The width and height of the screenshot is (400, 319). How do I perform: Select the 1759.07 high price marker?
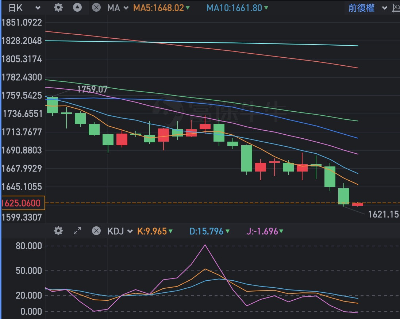92,89
